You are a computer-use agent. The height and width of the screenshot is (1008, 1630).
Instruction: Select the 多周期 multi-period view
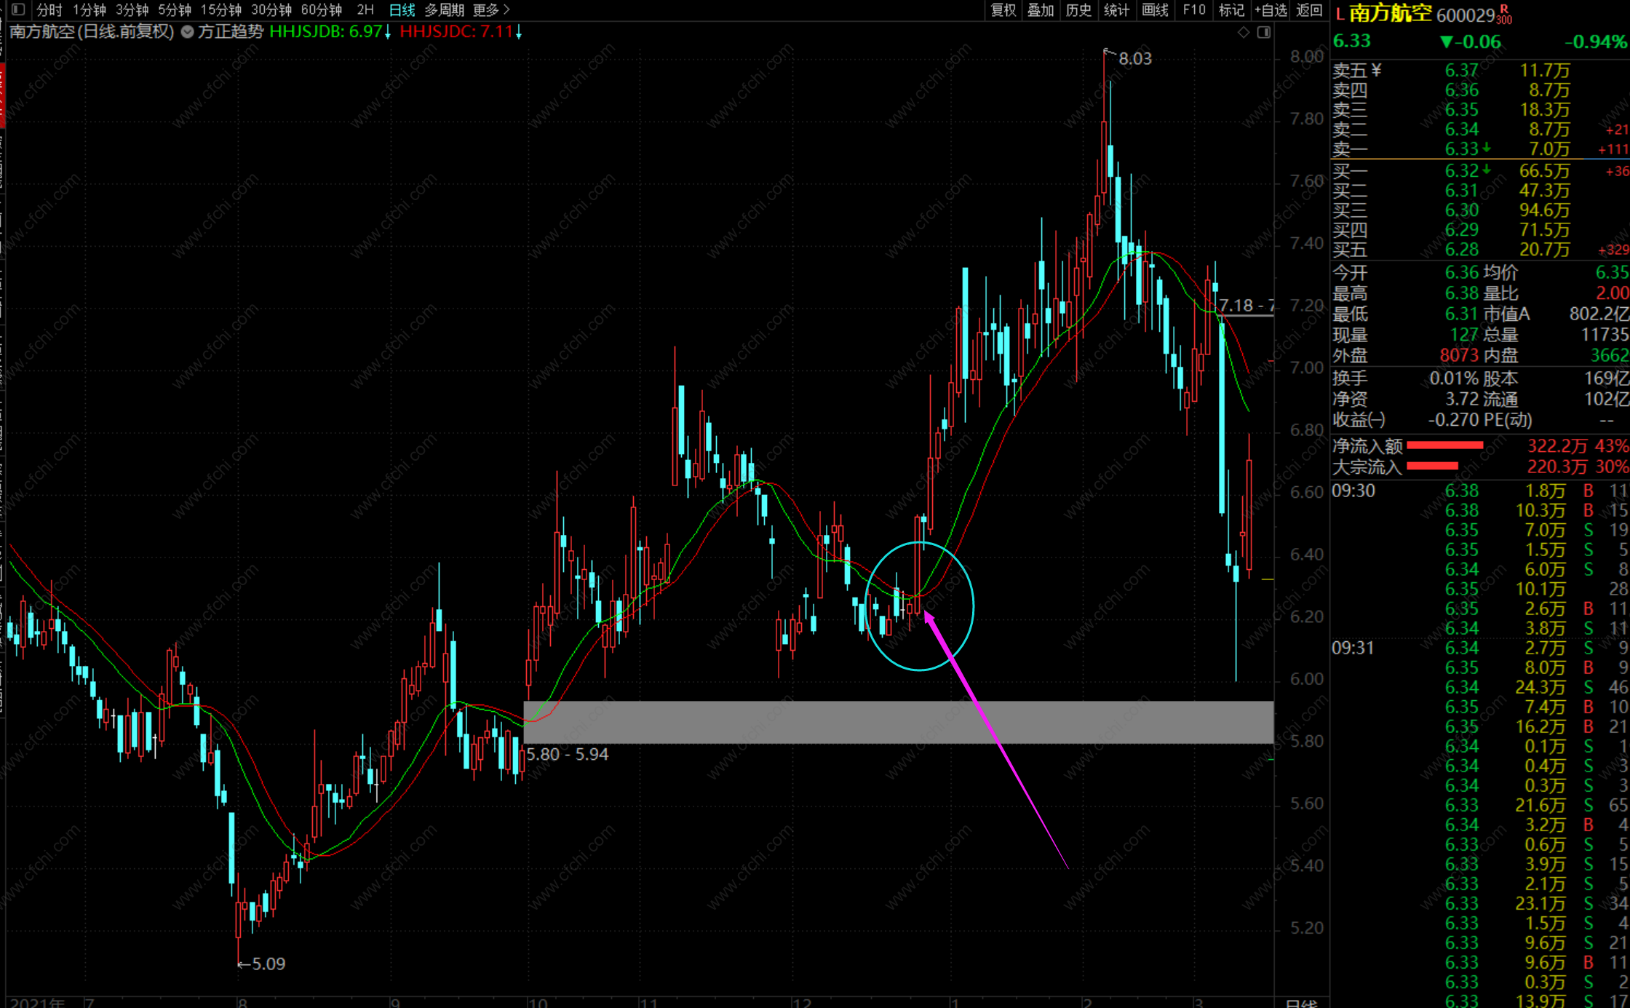tap(444, 9)
